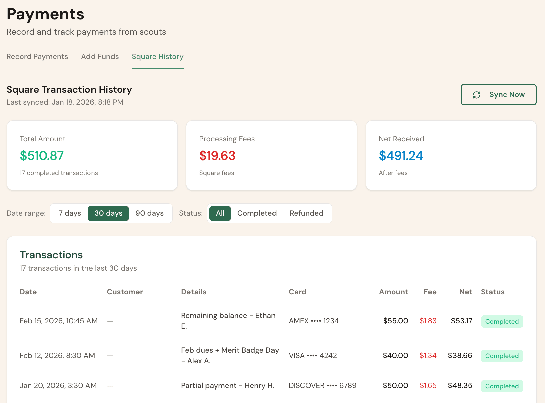Select the 30 days date range
This screenshot has width=545, height=403.
point(108,213)
